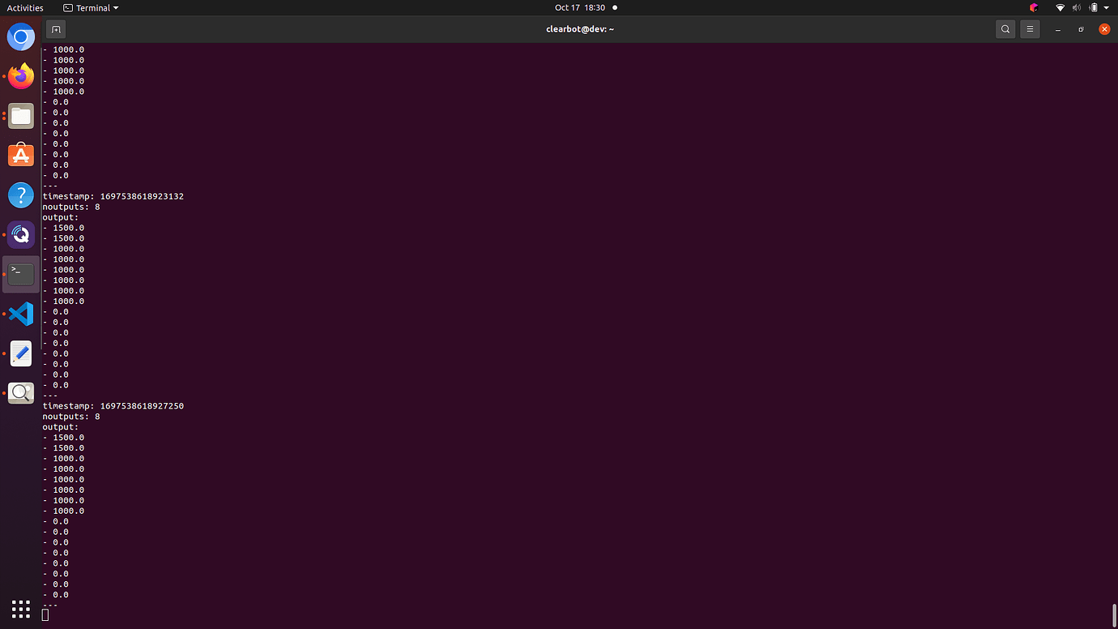
Task: Open the Help dock icon
Action: point(21,195)
